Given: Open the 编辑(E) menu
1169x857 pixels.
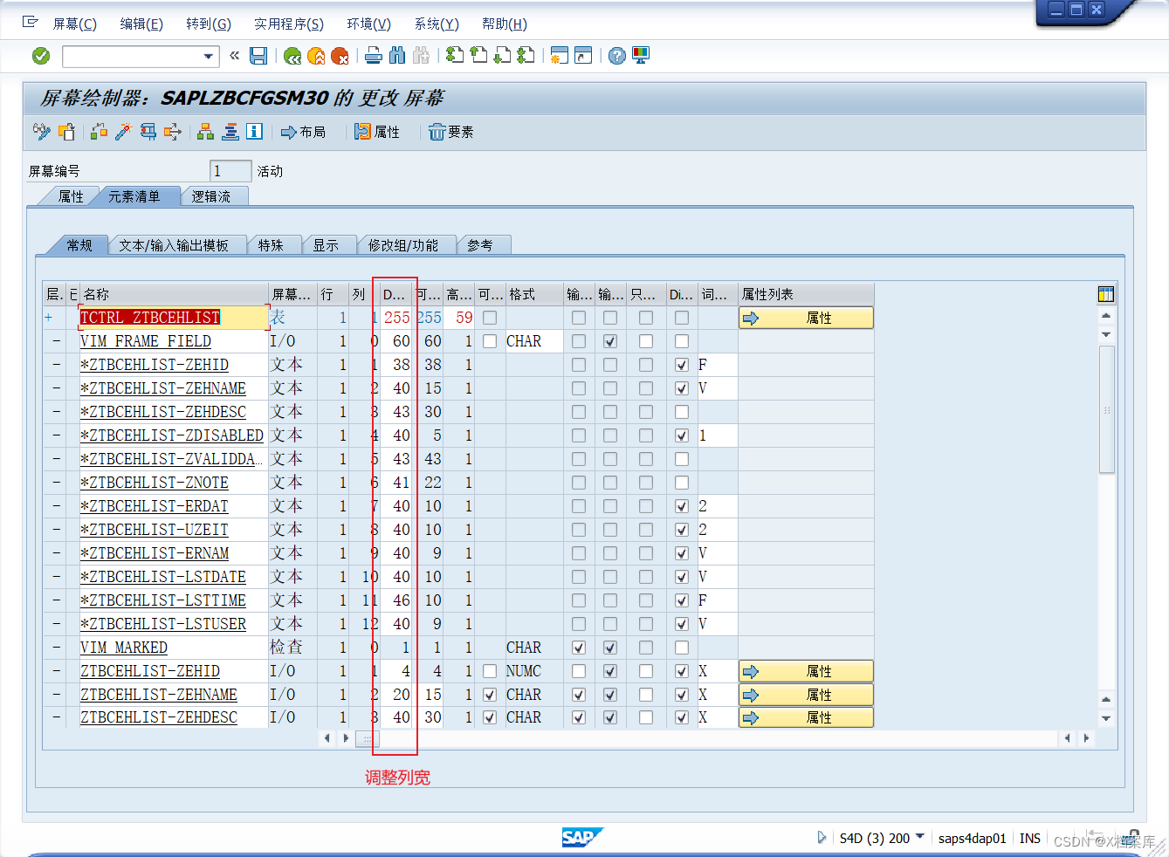Looking at the screenshot, I should (141, 24).
